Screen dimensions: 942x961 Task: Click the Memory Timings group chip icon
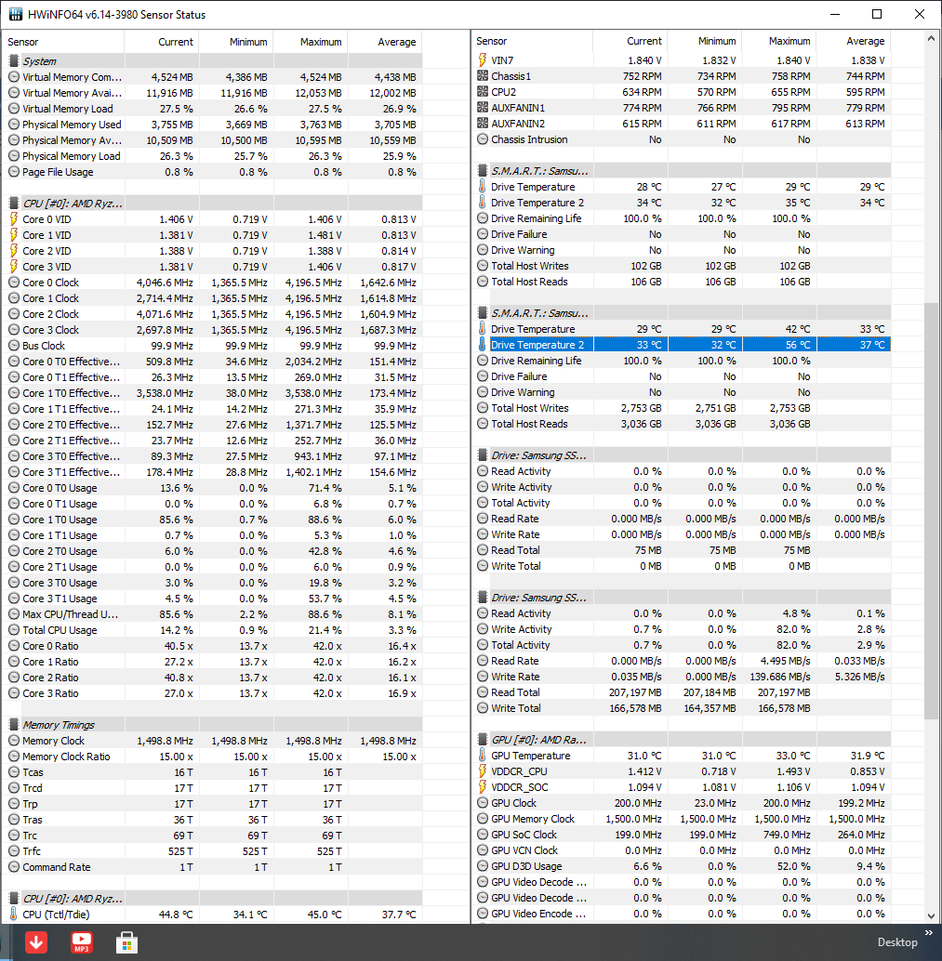tap(14, 725)
